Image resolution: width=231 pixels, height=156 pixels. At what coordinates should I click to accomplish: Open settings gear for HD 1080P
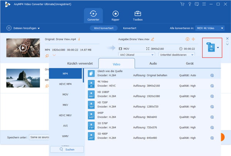[x=212, y=96]
